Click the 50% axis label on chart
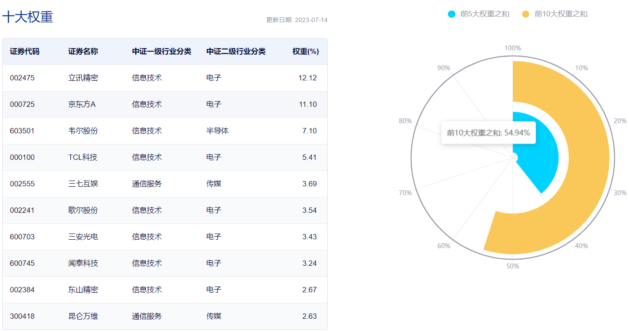Viewport: 629px width, 332px height. tap(513, 266)
